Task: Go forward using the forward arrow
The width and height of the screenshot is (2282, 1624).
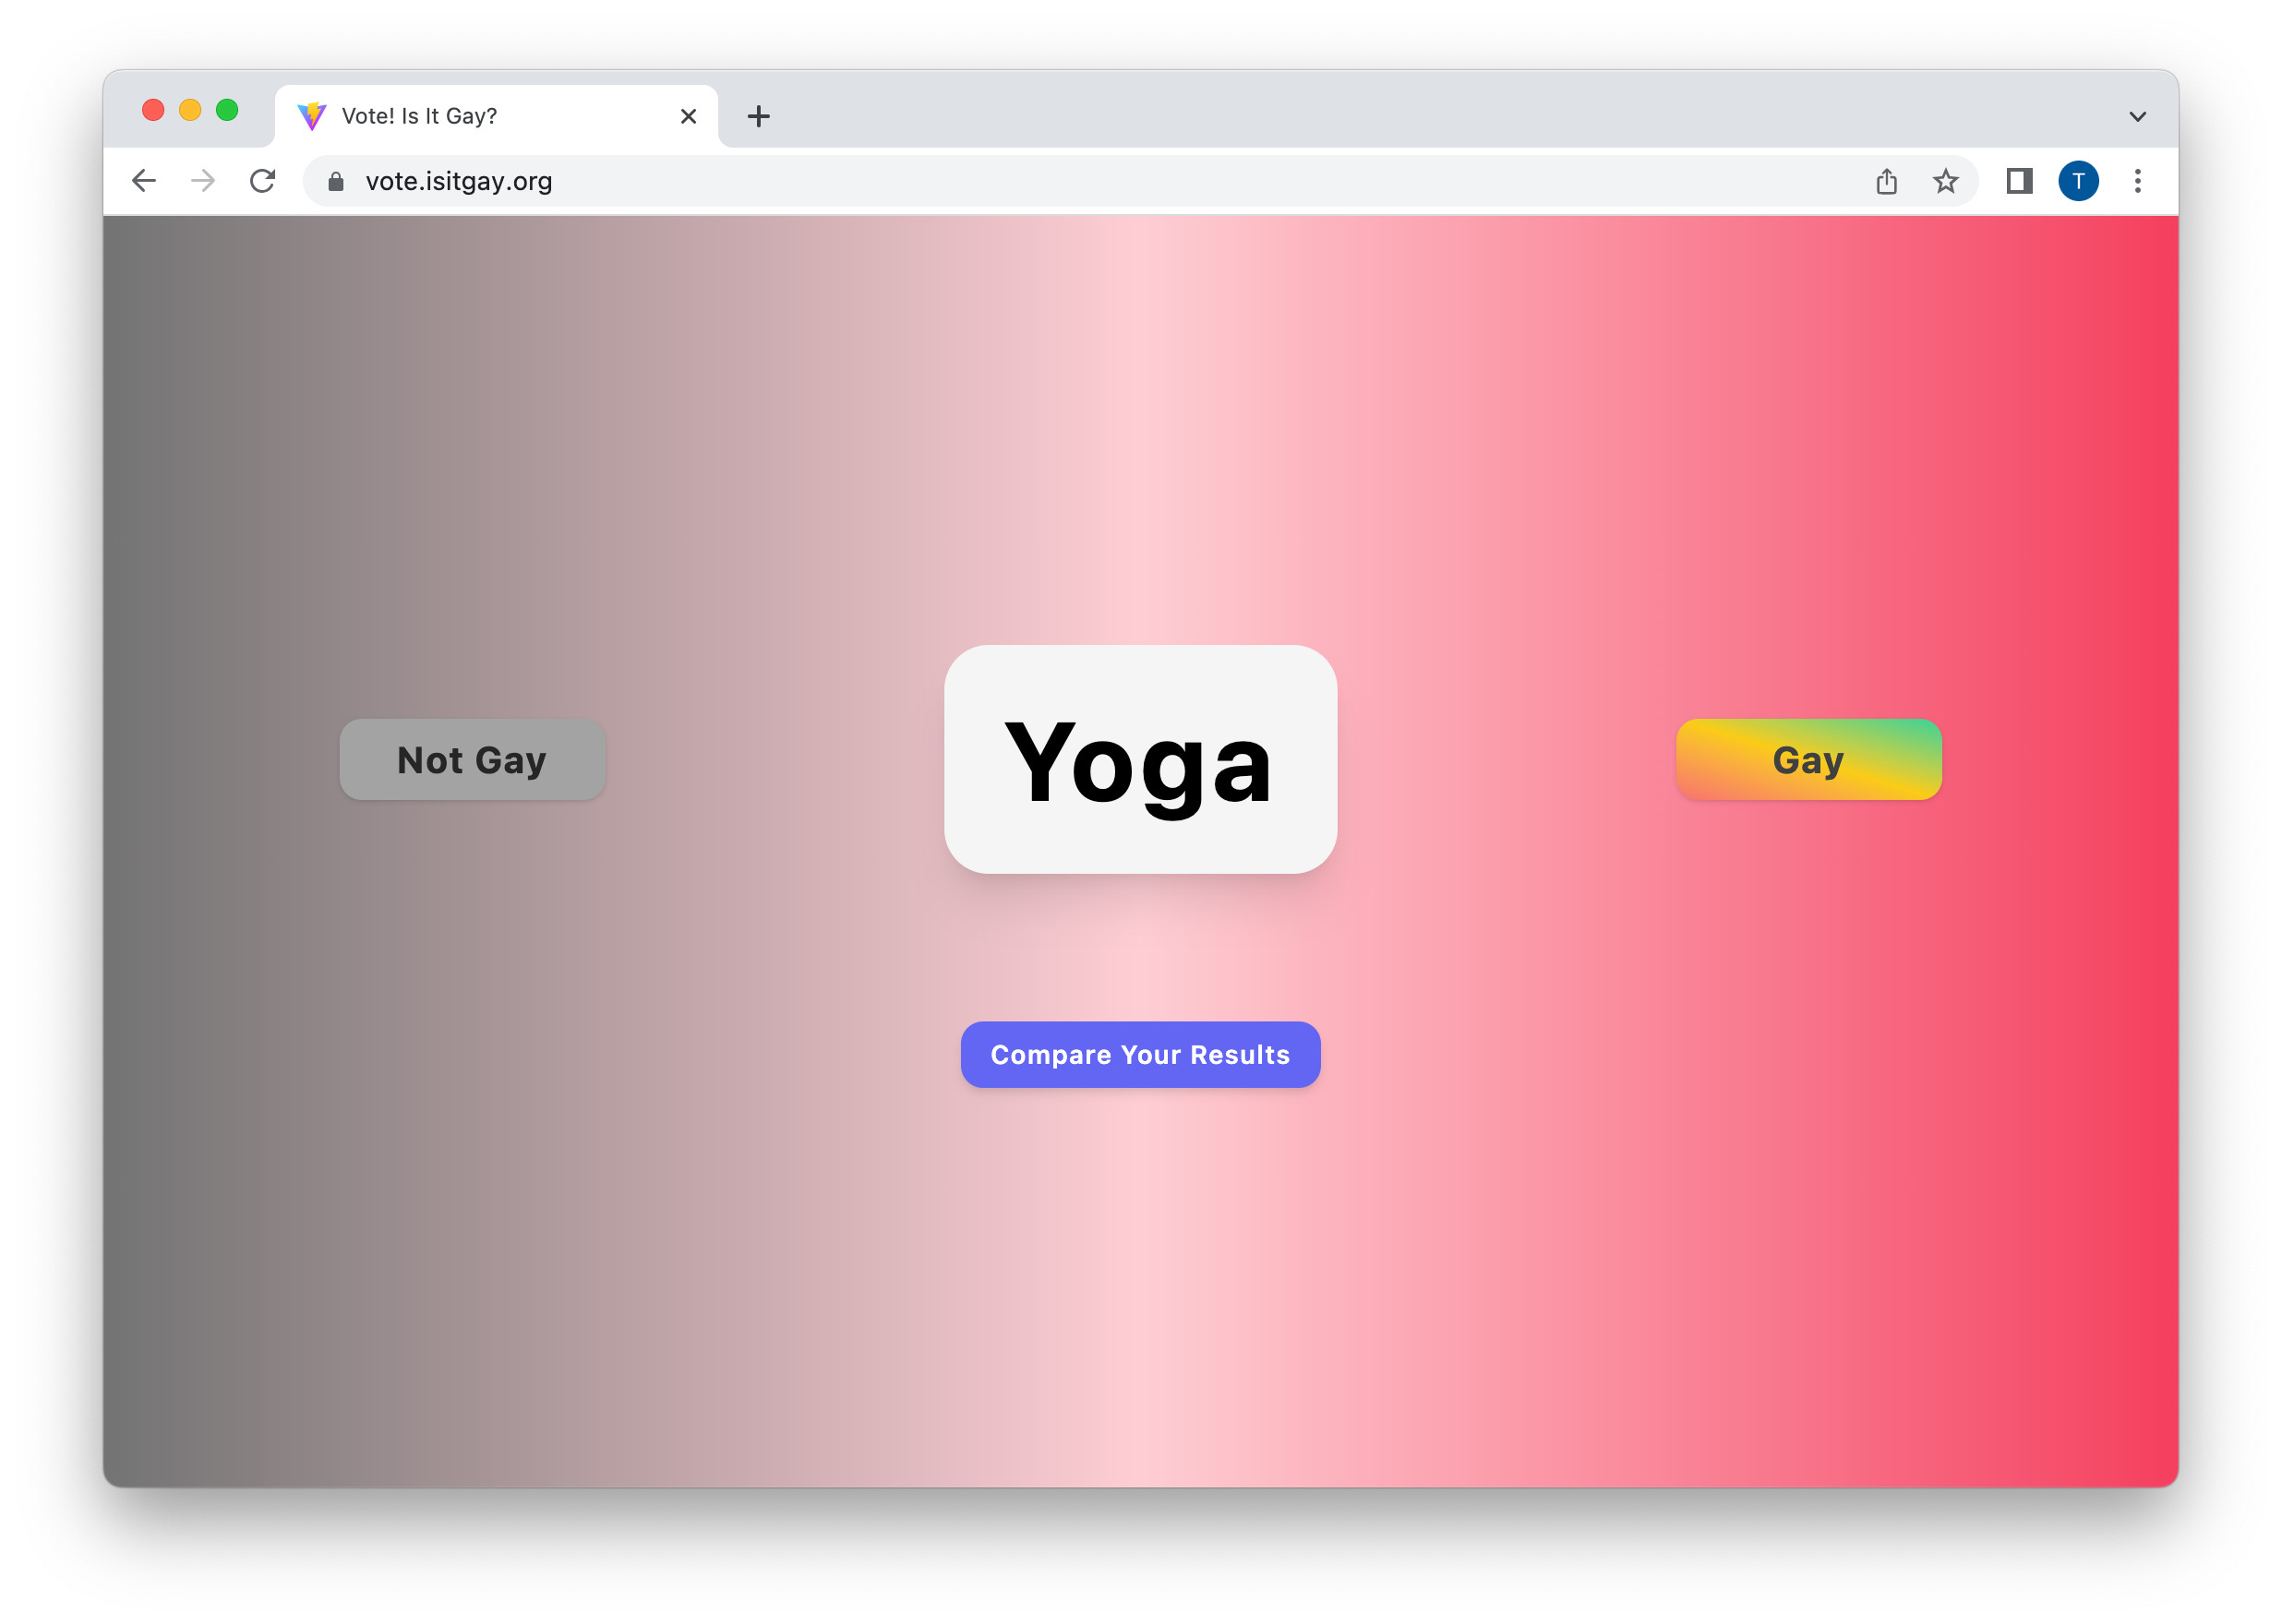Action: pyautogui.click(x=203, y=181)
